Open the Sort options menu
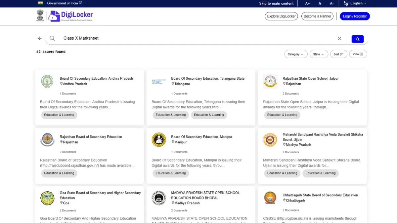This screenshot has height=223, width=397. click(338, 54)
